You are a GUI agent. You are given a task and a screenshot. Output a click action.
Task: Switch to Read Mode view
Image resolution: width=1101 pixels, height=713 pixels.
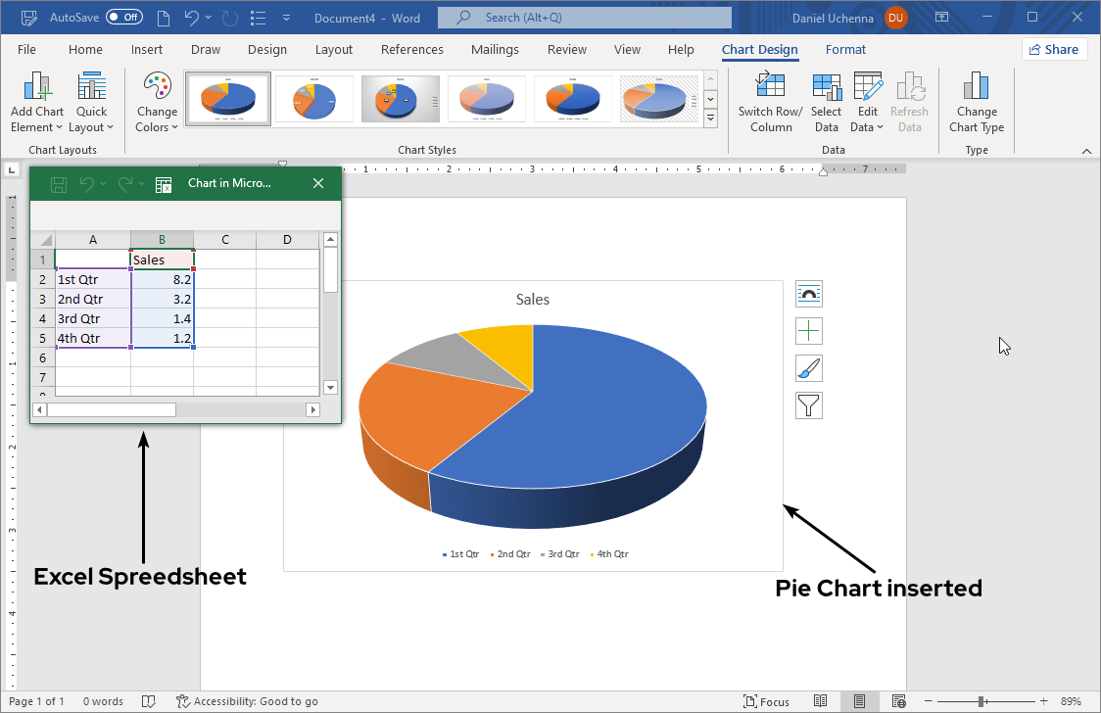click(x=821, y=701)
